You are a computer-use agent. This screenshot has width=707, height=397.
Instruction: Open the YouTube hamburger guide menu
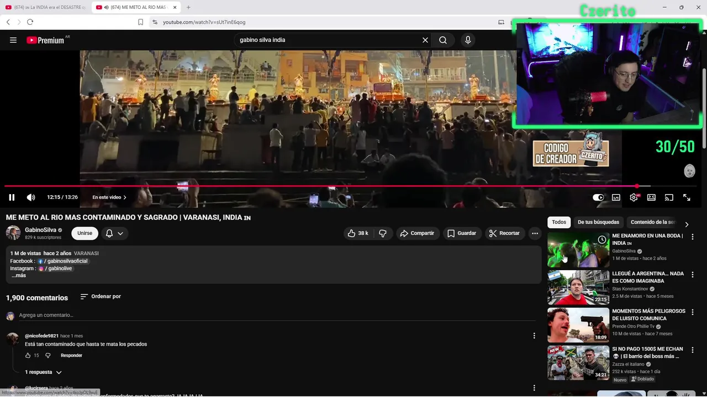point(13,40)
